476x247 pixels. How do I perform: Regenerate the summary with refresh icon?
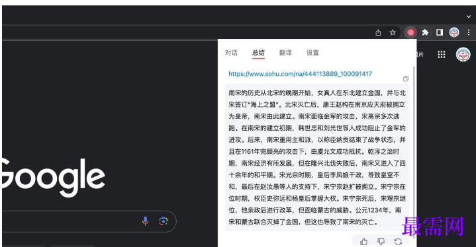398,242
